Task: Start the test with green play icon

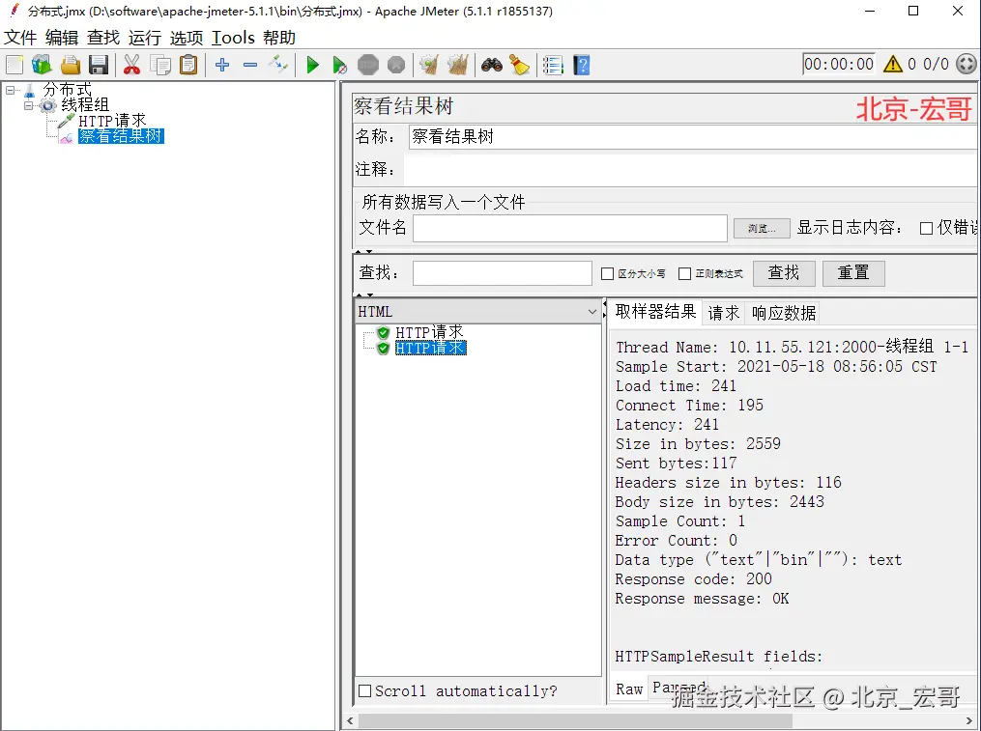Action: click(x=313, y=65)
